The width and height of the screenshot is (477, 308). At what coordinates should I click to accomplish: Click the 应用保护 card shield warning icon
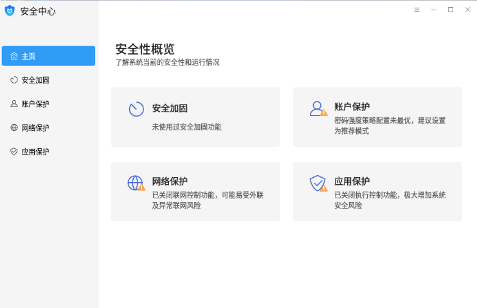pos(318,183)
